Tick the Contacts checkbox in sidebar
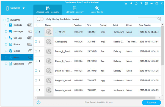Screen dimensions: 165x107 6,25
